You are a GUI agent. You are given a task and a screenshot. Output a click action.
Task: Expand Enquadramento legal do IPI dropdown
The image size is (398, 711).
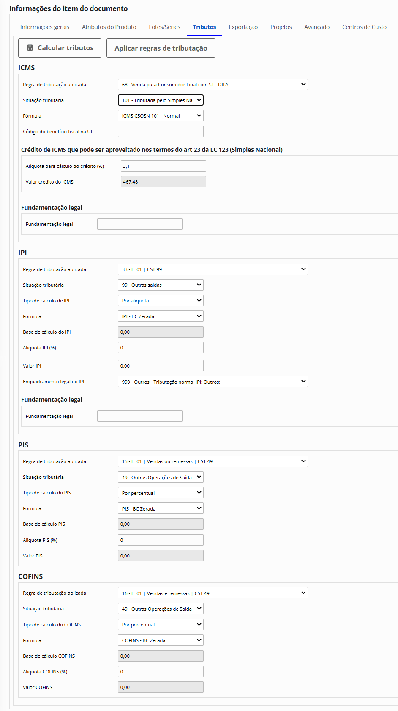point(213,382)
